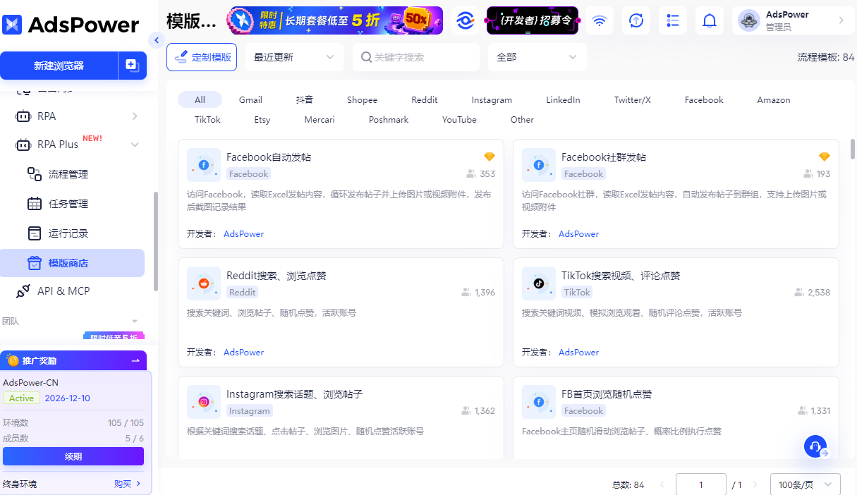
Task: Select the Poshmark category tab
Action: (x=389, y=119)
